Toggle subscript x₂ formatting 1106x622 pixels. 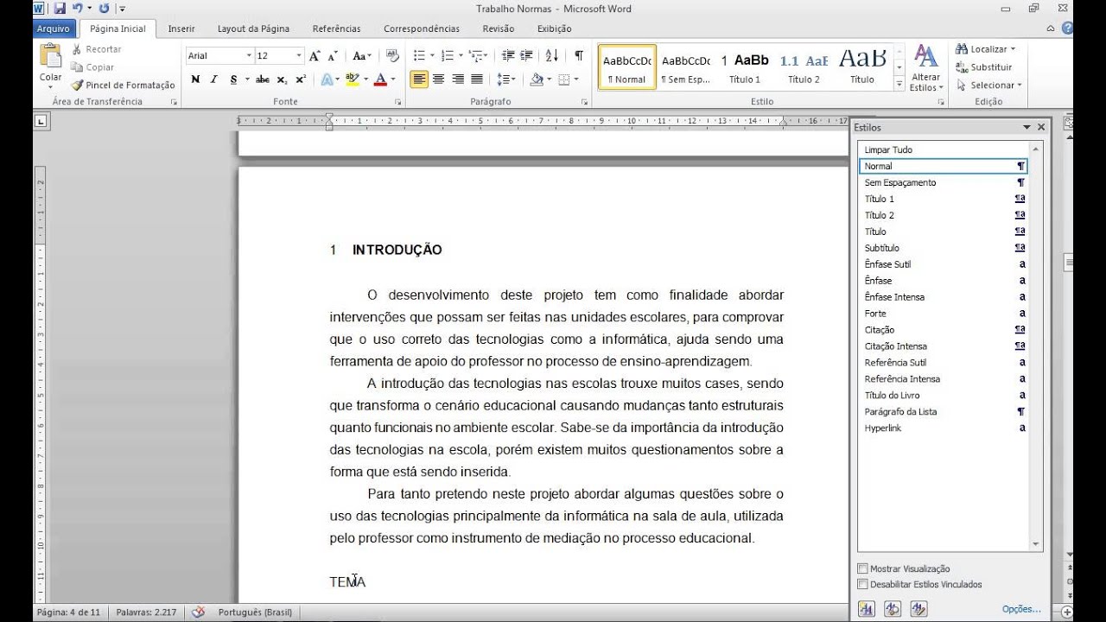point(282,79)
